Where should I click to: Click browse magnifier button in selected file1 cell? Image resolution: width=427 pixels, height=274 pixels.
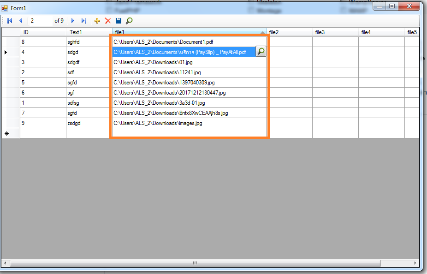pos(261,52)
